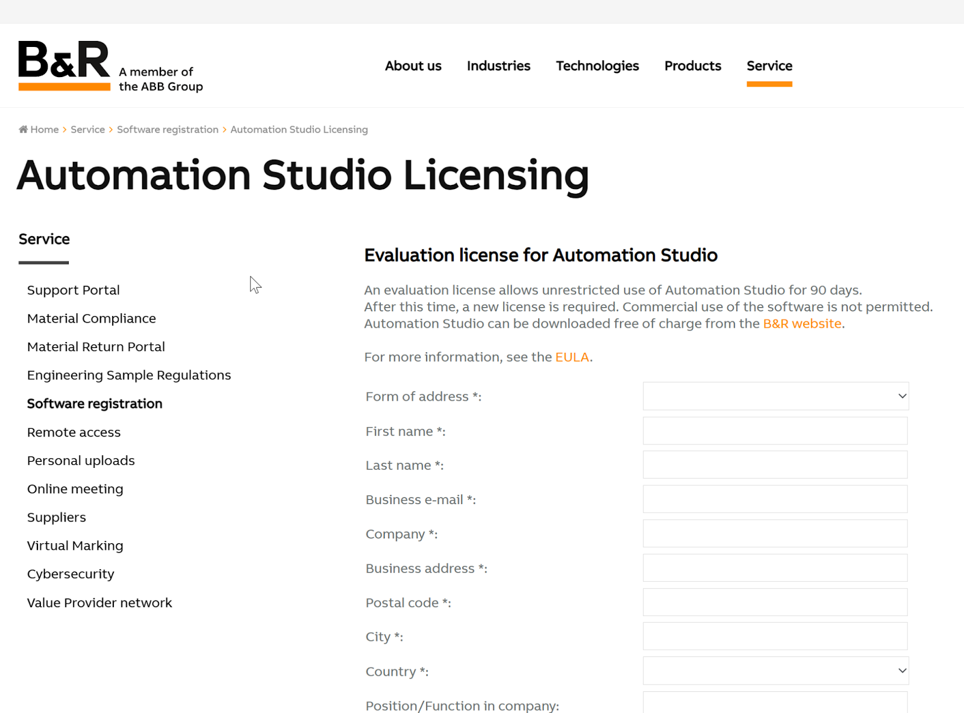Screen dimensions: 964x713
Task: Open Virtual Marking in sidebar
Action: 75,546
